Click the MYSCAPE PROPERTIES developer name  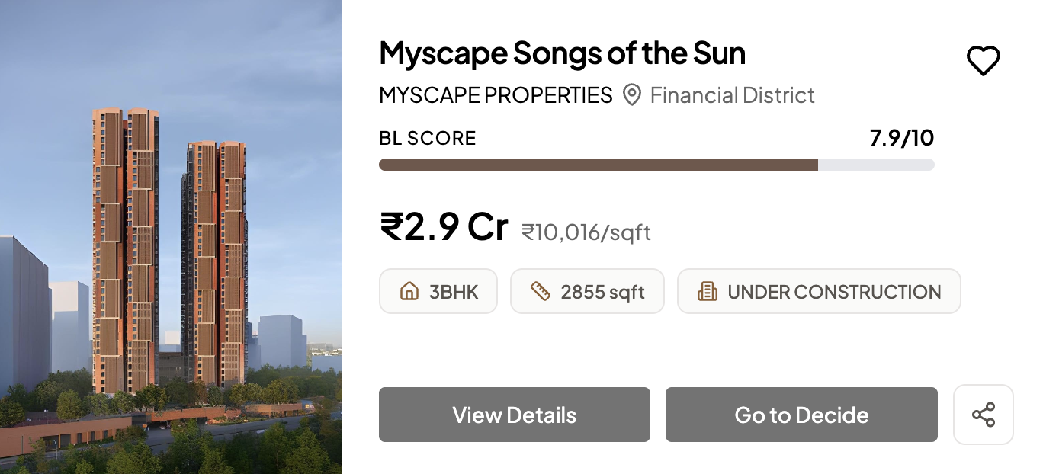[x=496, y=95]
